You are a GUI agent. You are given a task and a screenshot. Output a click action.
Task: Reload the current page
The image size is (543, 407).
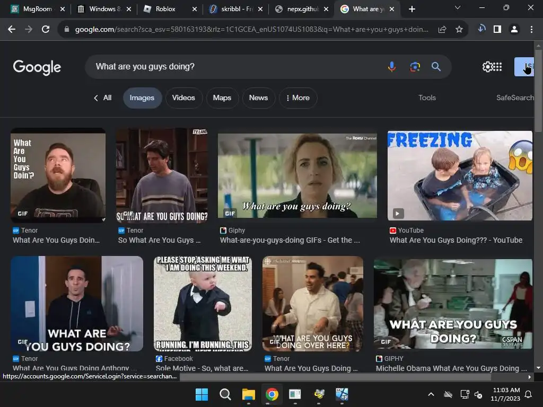tap(46, 30)
